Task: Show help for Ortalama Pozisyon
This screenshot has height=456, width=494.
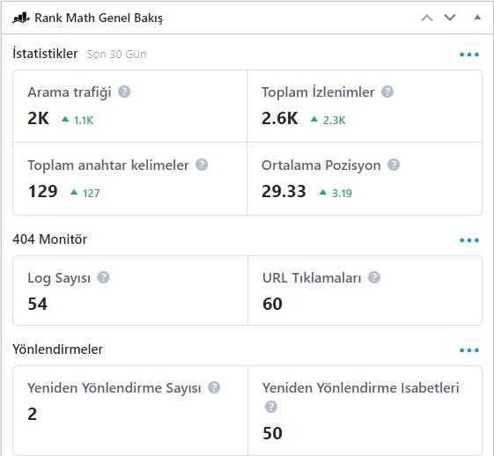Action: [394, 165]
